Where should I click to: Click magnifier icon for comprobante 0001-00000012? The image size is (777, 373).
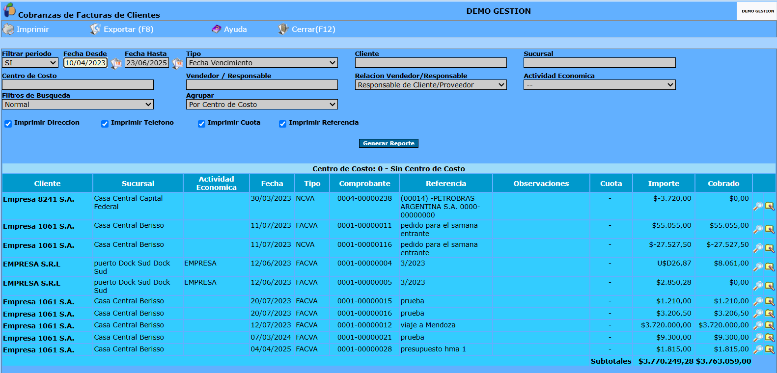[x=758, y=325]
